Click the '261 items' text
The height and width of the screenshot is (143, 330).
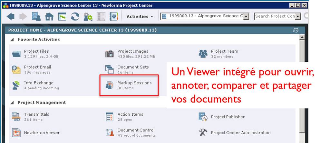[33, 120]
